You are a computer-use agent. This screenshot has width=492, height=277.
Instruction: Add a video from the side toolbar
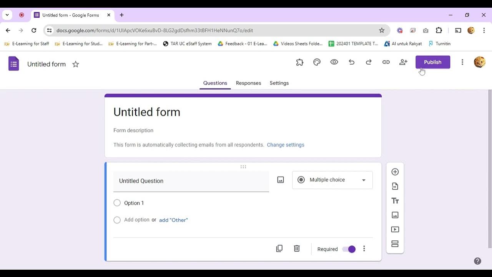pos(395,229)
